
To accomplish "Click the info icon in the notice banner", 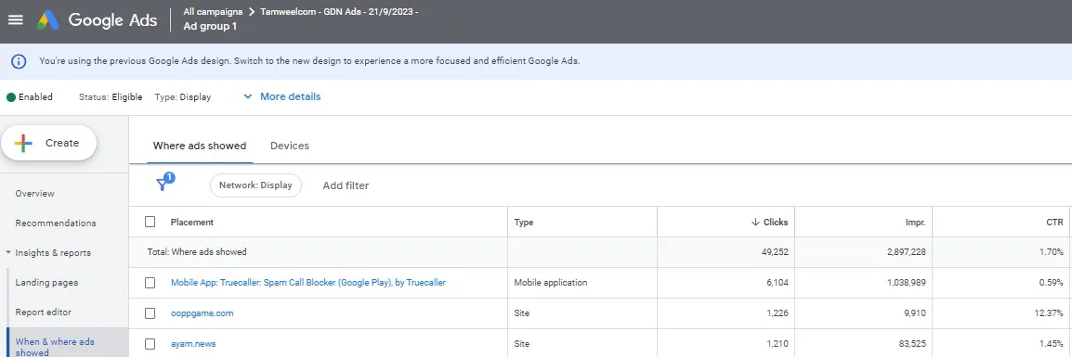I will click(19, 61).
